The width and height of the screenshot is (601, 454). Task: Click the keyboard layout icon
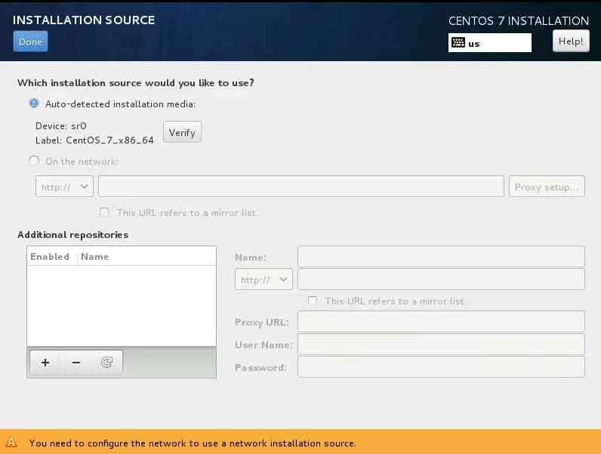coord(458,42)
